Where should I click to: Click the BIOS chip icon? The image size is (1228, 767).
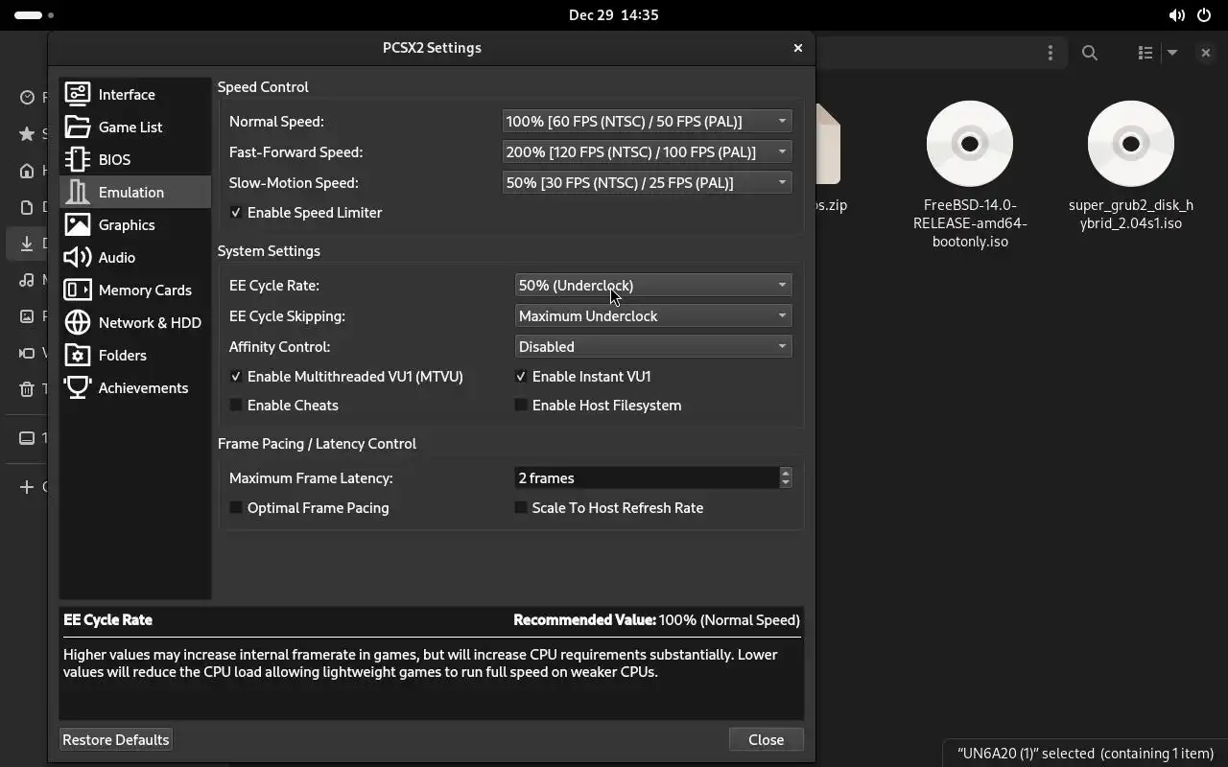(78, 159)
